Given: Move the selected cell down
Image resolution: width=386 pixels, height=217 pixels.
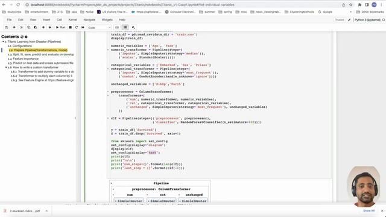Looking at the screenshot, I should click(49, 27).
